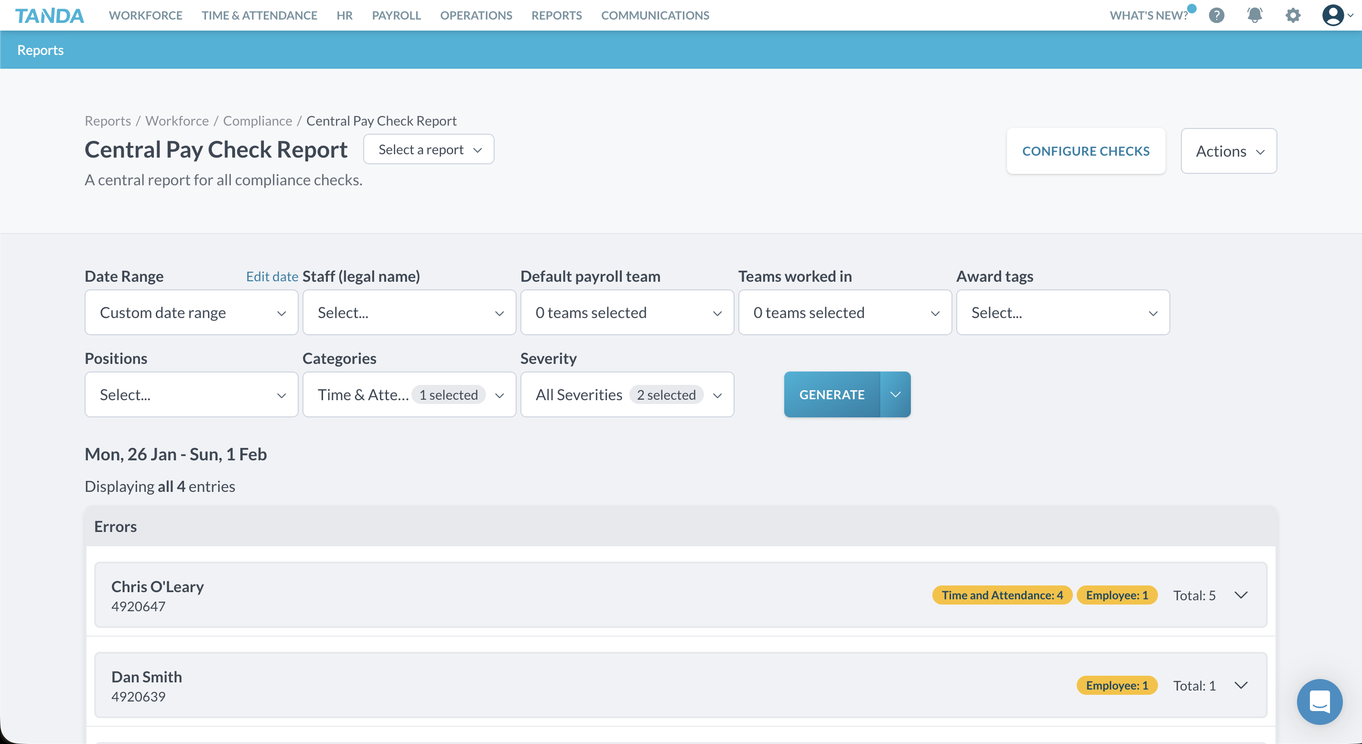Open the Staff legal name select field

tap(409, 312)
